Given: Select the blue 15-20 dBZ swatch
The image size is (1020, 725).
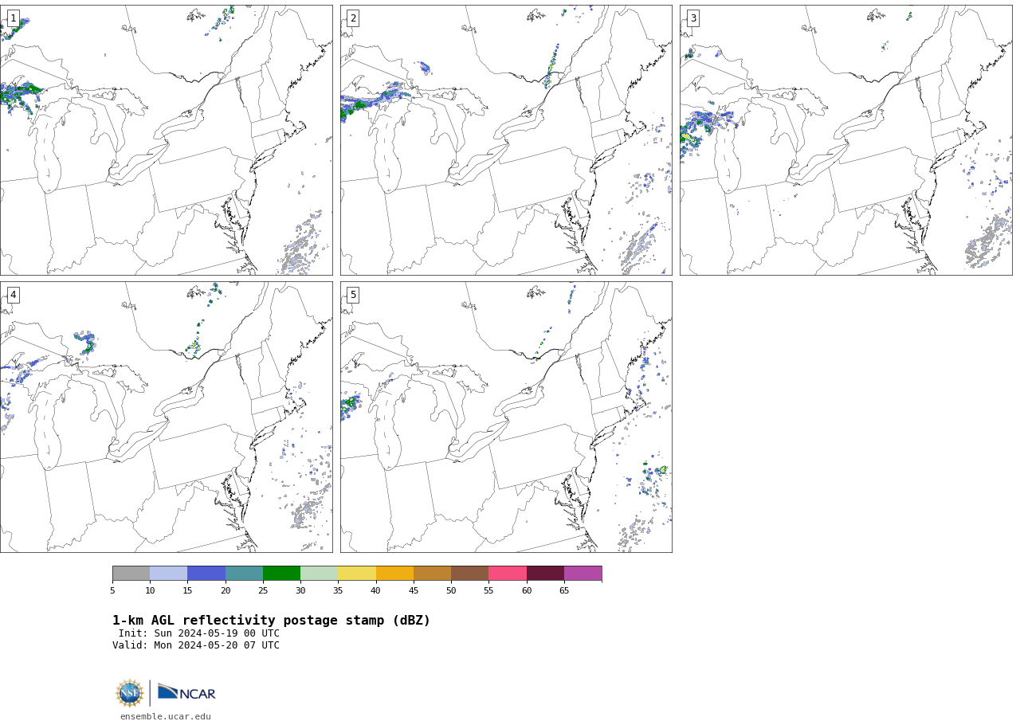Looking at the screenshot, I should [x=206, y=574].
